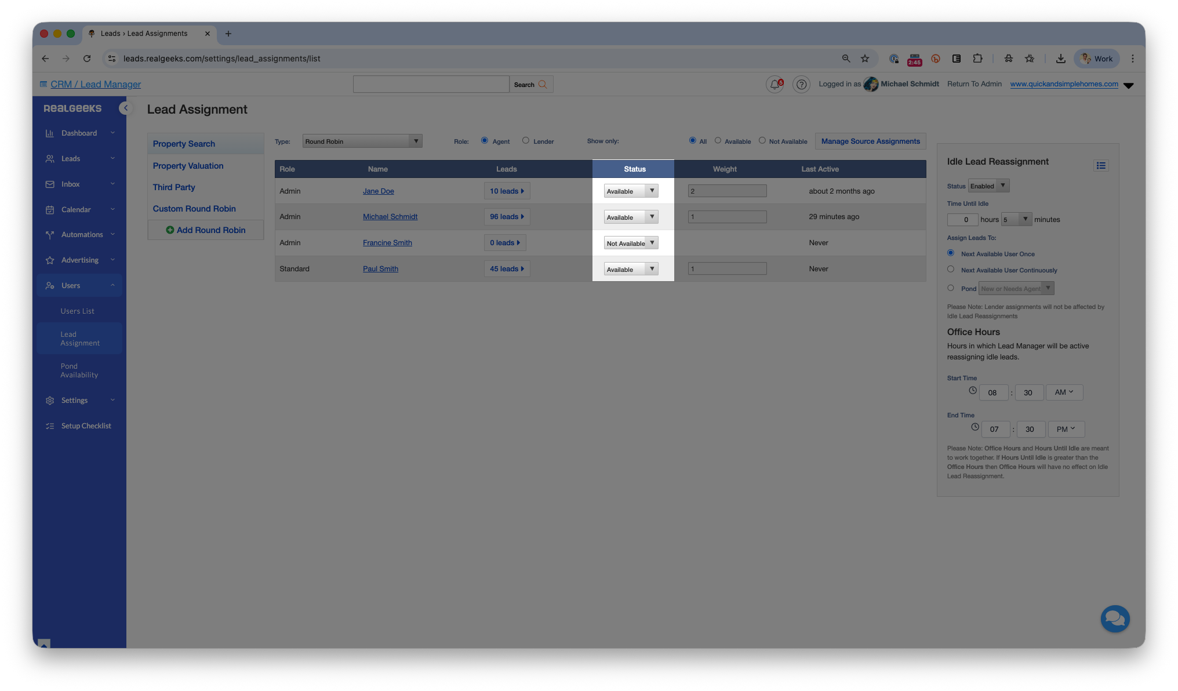Click Manage Source Assignments button
Viewport: 1178px width, 691px height.
click(x=870, y=141)
